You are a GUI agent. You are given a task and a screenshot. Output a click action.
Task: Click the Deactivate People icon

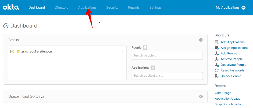click(217, 65)
